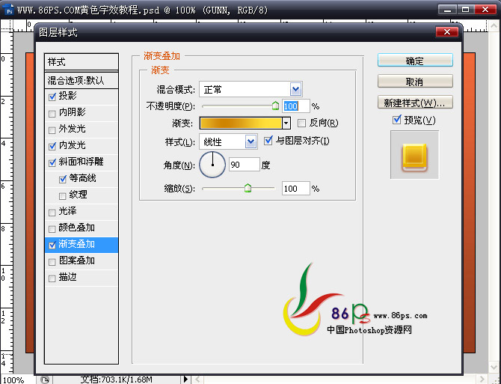Image resolution: width=501 pixels, height=384 pixels.
Task: Open the 斜面和浮雕 settings row label
Action: (82, 162)
